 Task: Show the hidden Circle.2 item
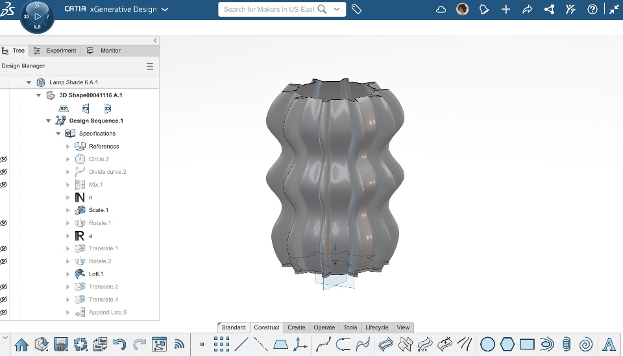[x=4, y=159]
